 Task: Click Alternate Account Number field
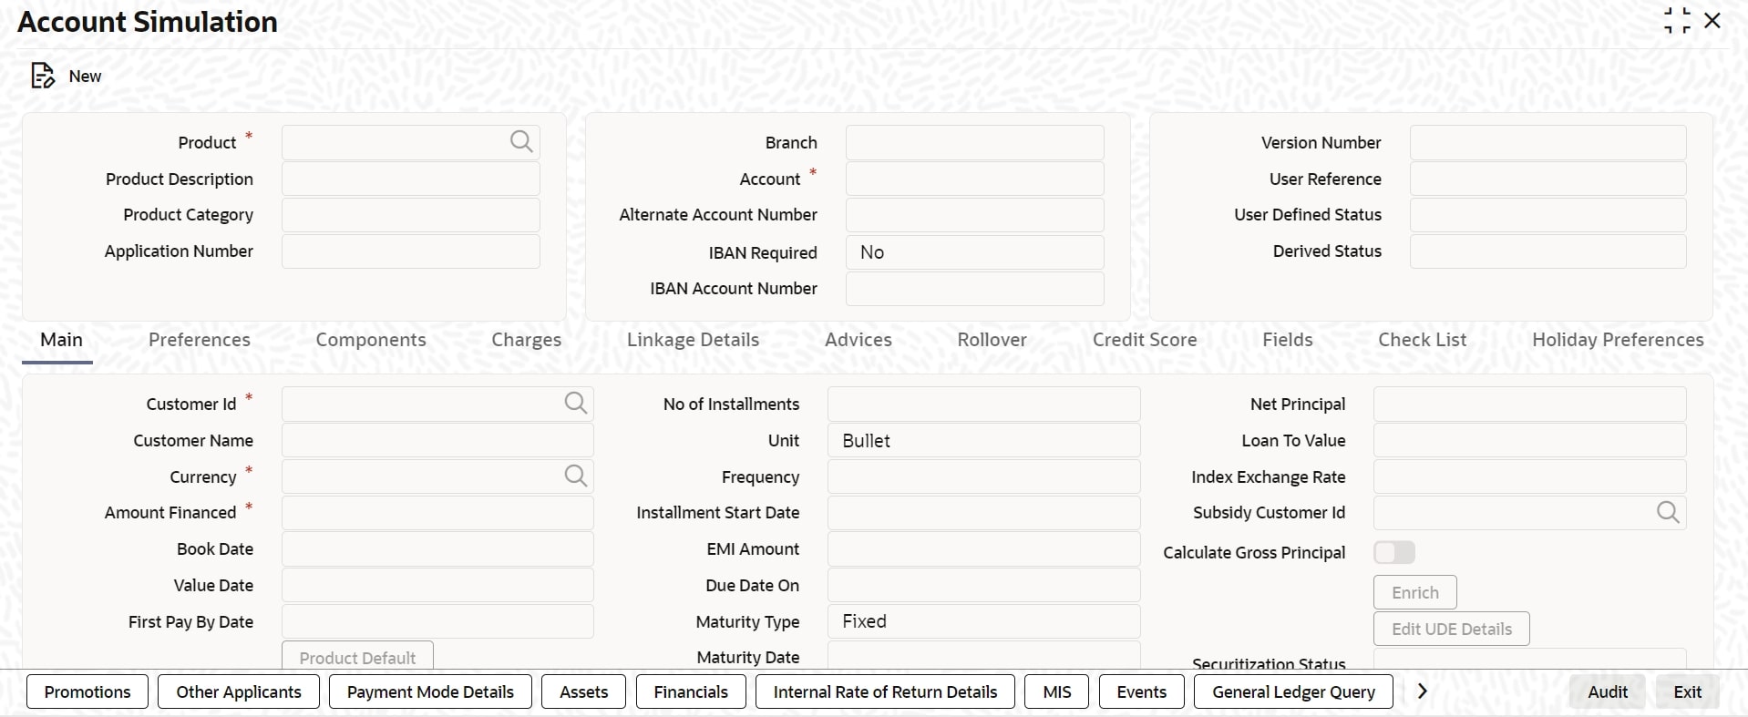[975, 215]
